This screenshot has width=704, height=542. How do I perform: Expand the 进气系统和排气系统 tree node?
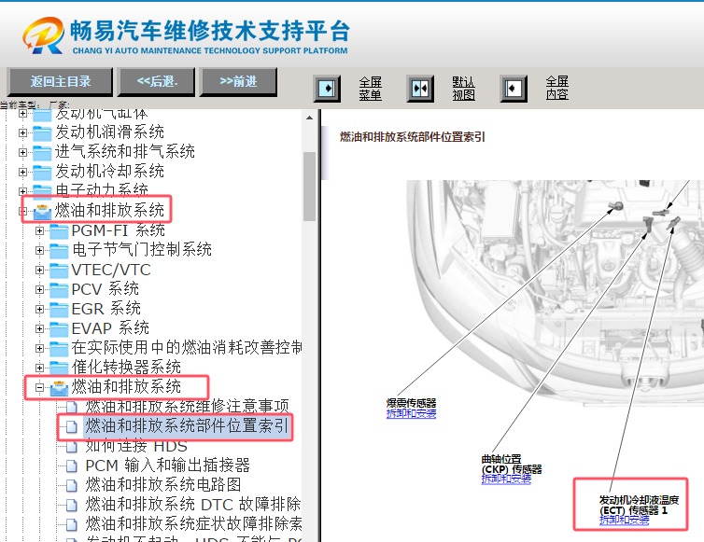[22, 153]
